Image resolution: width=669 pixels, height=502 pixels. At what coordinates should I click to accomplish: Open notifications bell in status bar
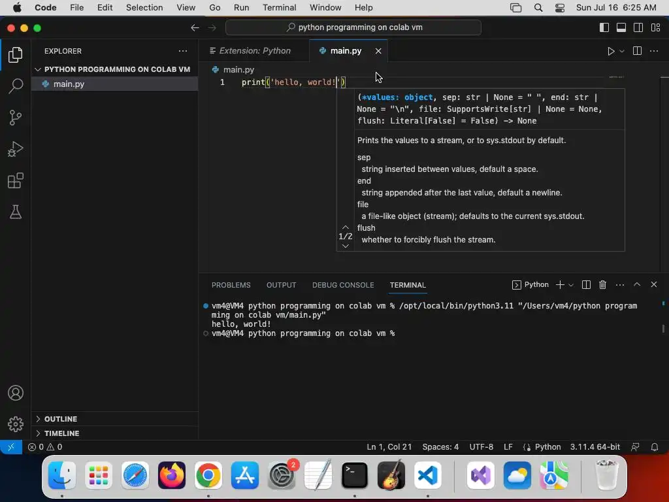click(x=655, y=447)
